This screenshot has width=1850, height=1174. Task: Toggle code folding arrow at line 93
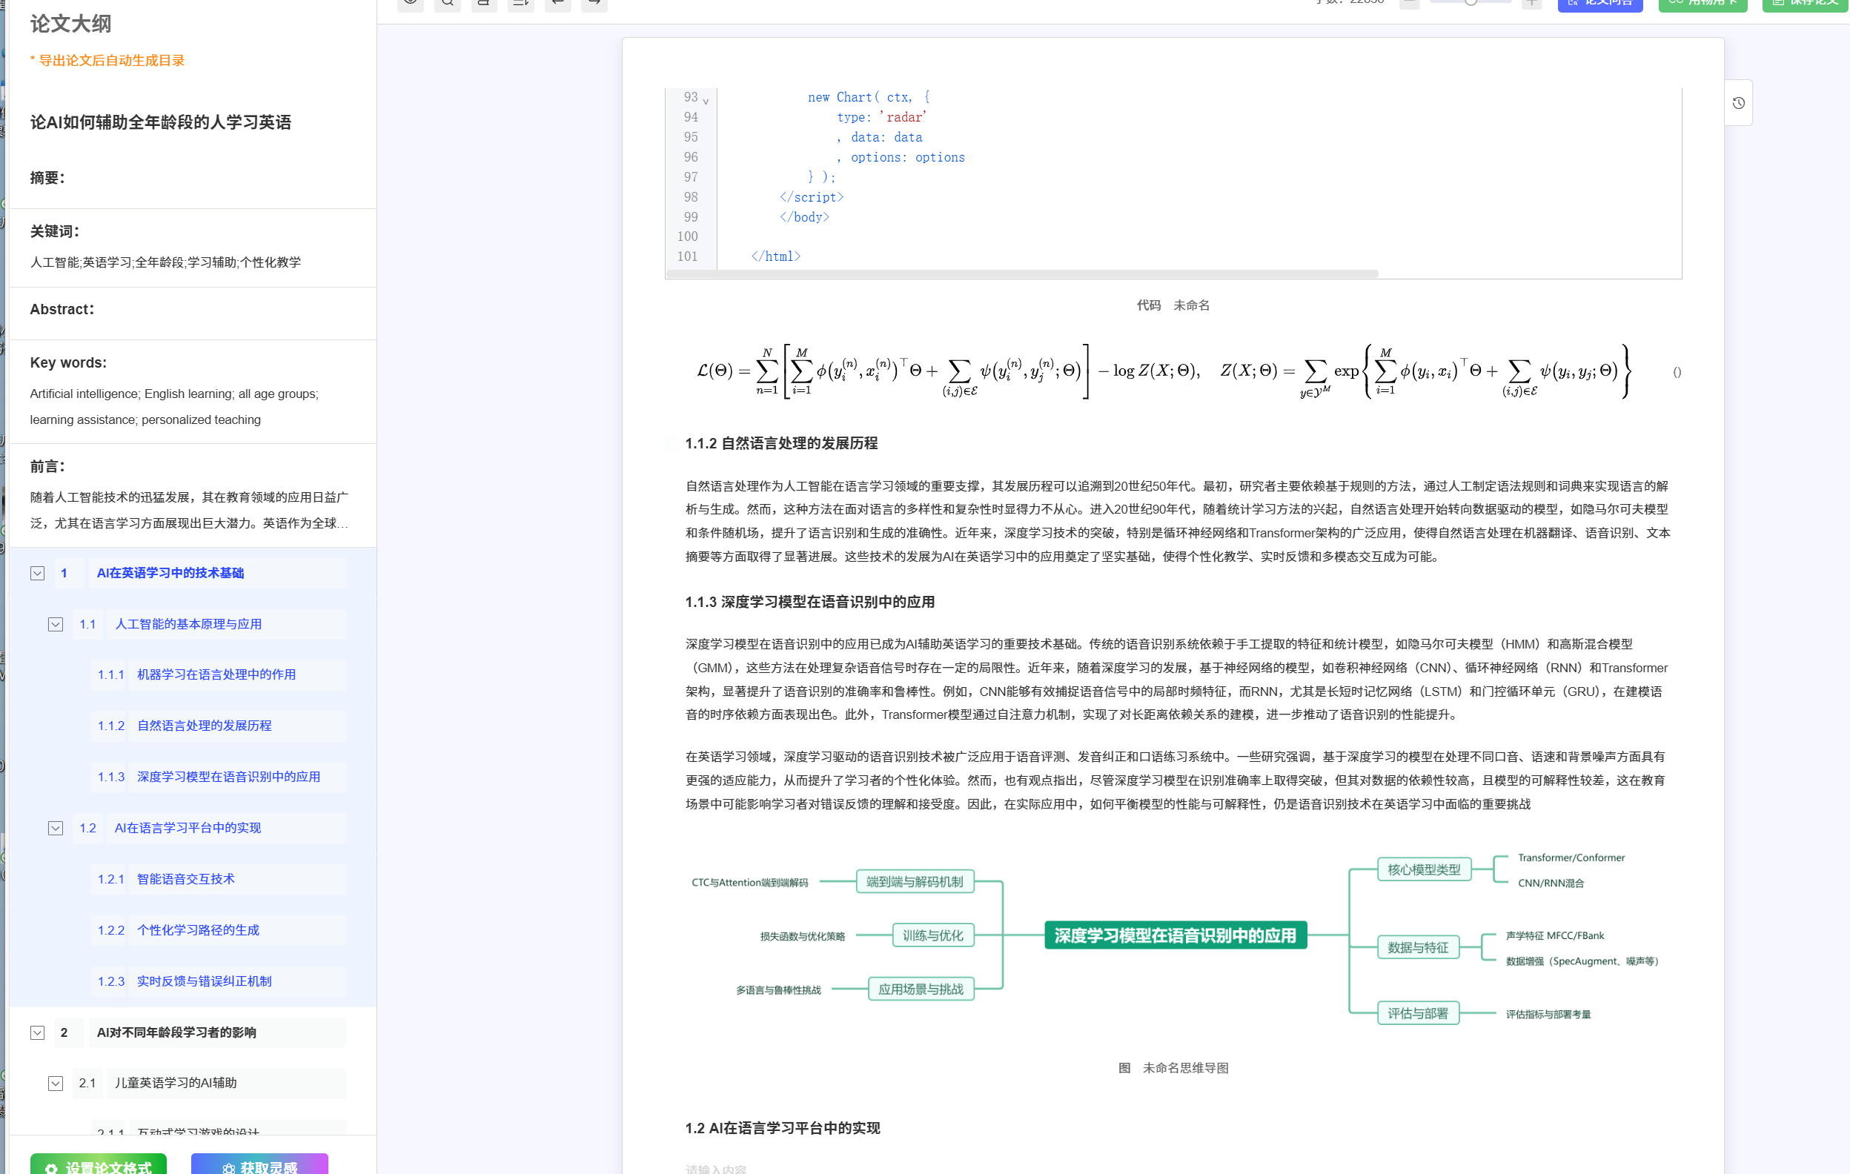coord(706,101)
